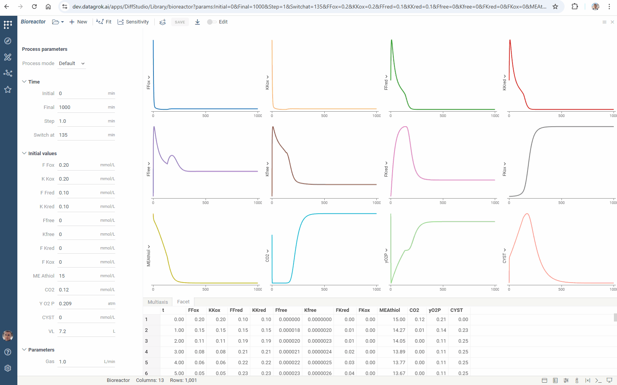Collapse the Parameters section
Viewport: 617px width, 385px height.
[x=24, y=350]
